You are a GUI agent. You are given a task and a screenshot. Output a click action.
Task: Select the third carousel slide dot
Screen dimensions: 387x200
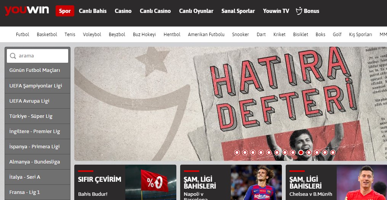pyautogui.click(x=253, y=152)
